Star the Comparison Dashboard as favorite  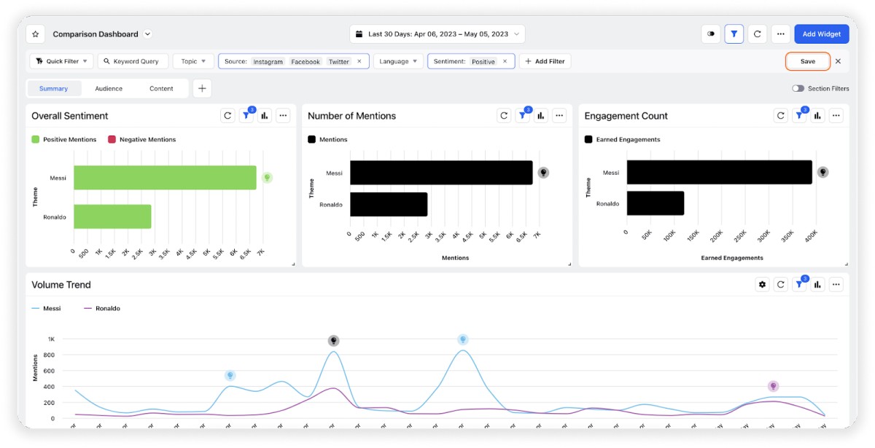click(x=36, y=34)
